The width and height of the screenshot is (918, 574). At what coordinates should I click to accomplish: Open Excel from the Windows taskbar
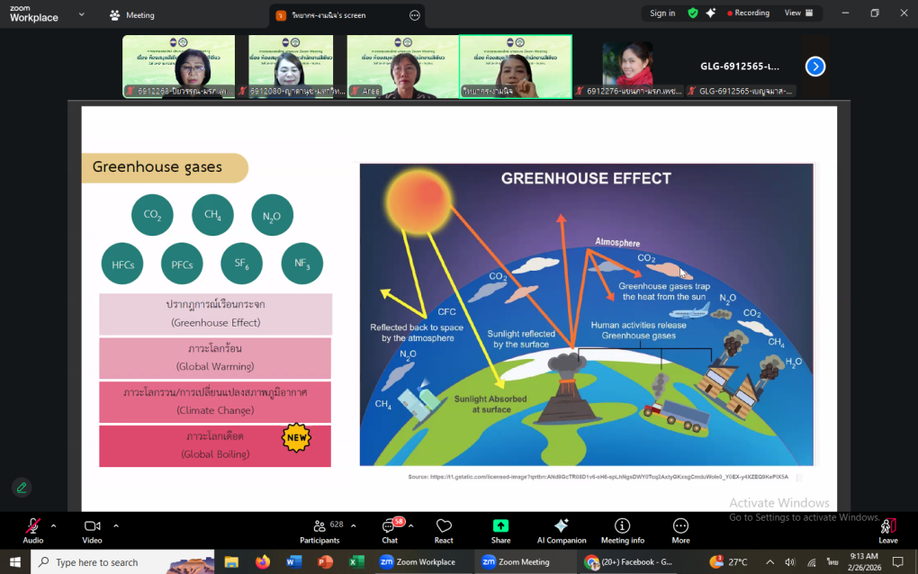(x=356, y=562)
